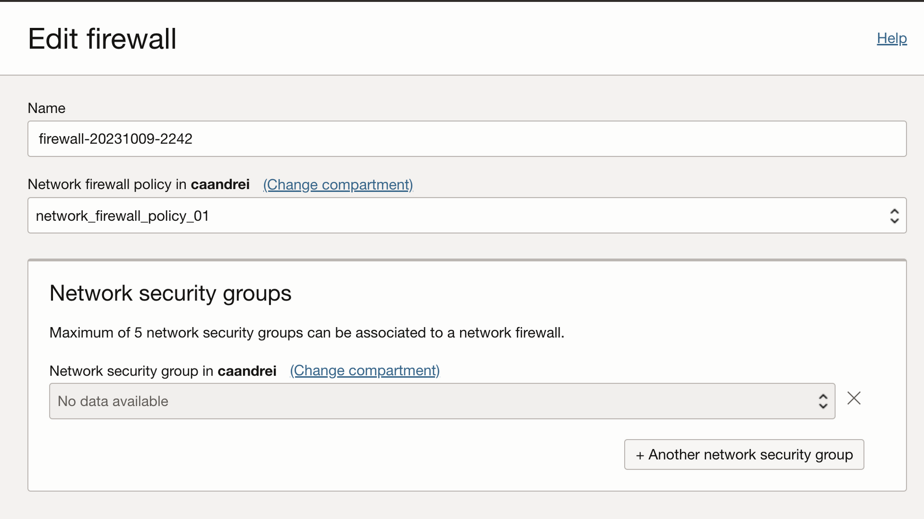Click the "Network security groups" section heading

170,293
